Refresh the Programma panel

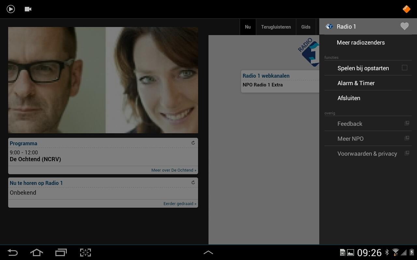(x=193, y=143)
